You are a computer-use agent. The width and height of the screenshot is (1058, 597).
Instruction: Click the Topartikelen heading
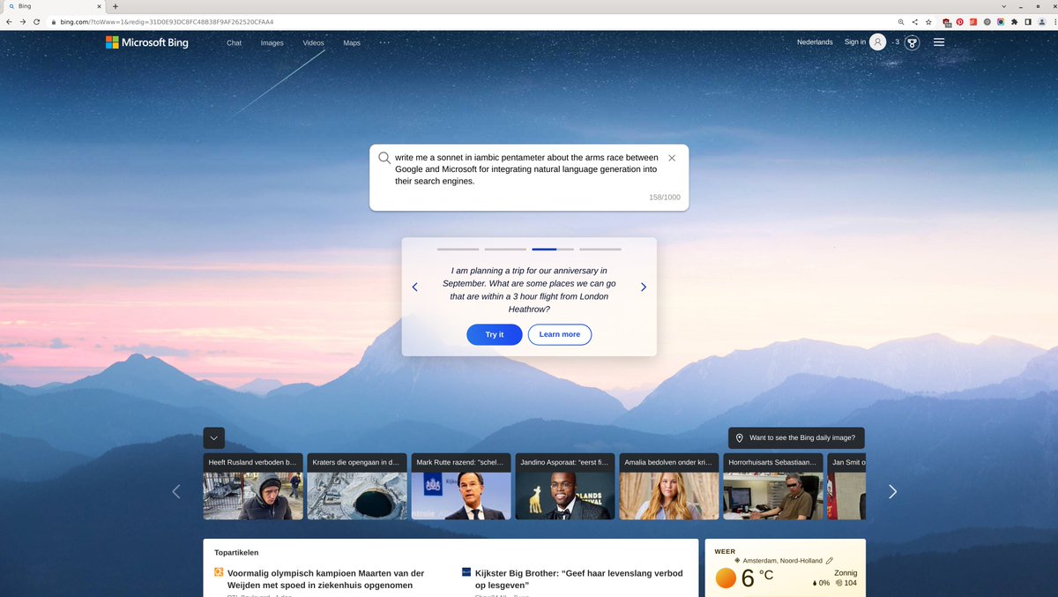coord(236,553)
